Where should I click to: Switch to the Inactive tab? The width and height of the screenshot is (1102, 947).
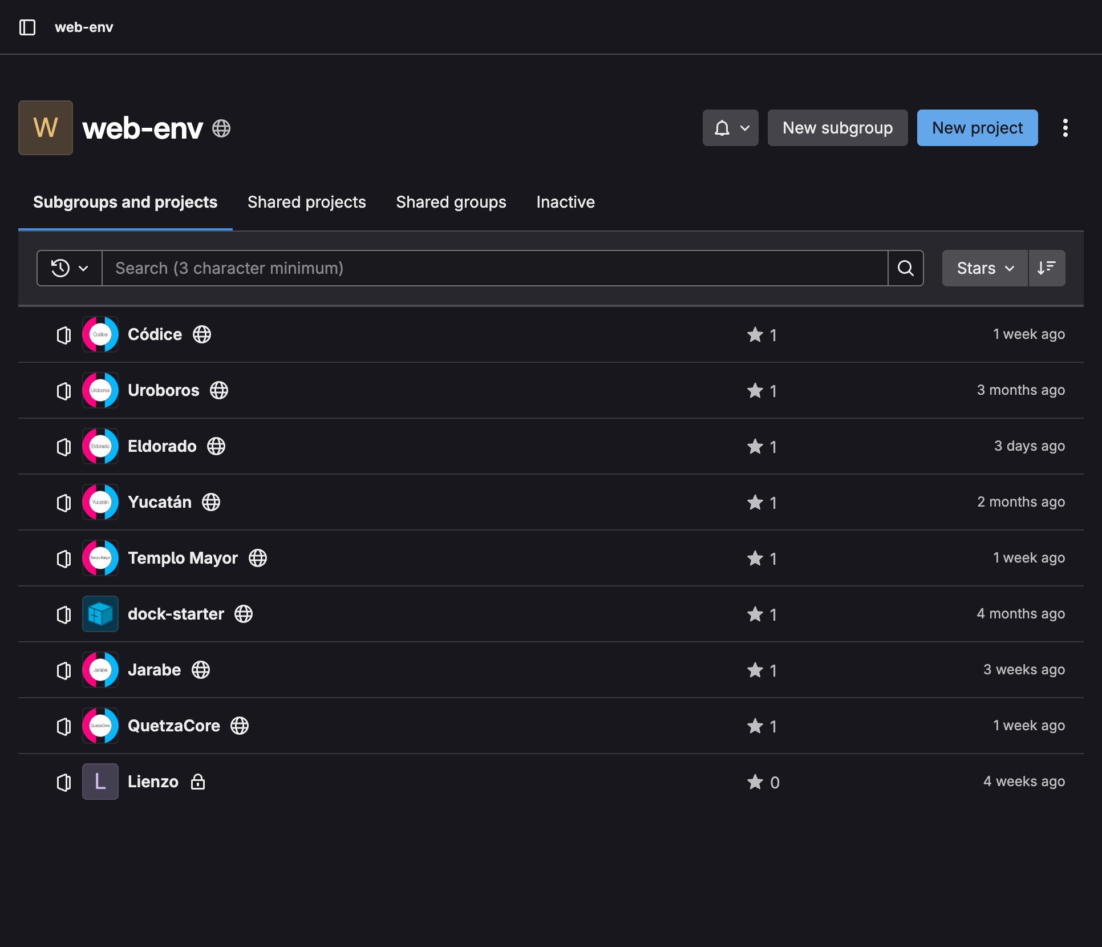click(x=565, y=202)
